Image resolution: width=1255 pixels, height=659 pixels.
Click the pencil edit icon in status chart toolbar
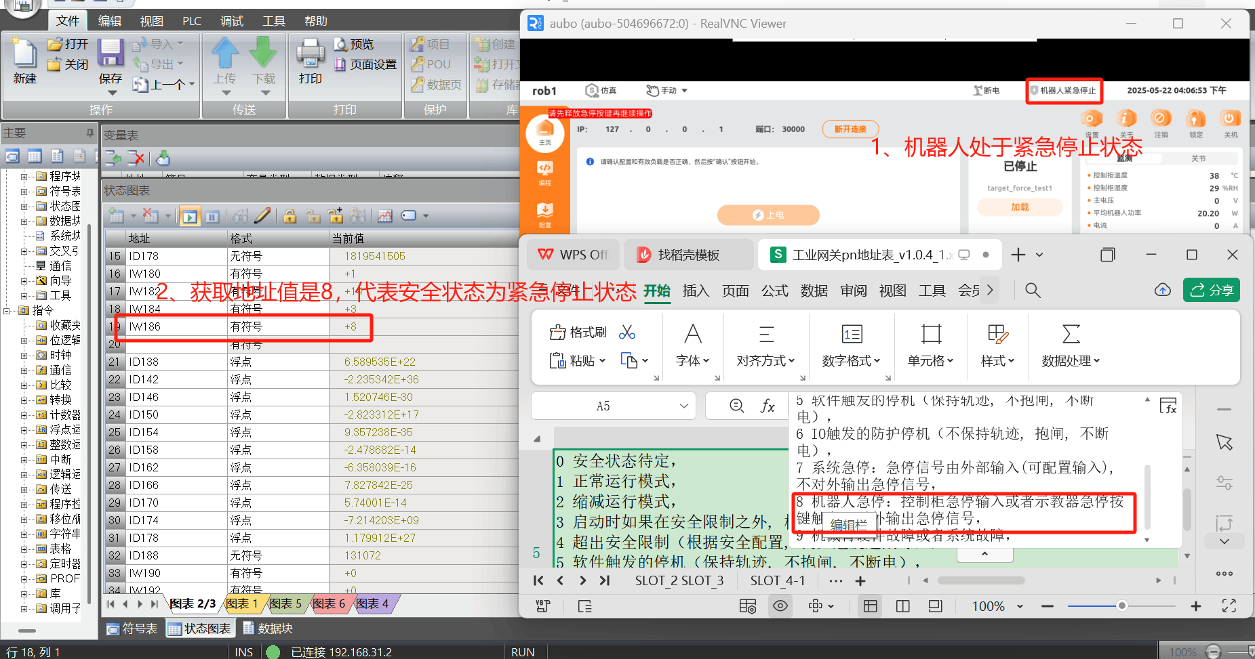(x=262, y=216)
